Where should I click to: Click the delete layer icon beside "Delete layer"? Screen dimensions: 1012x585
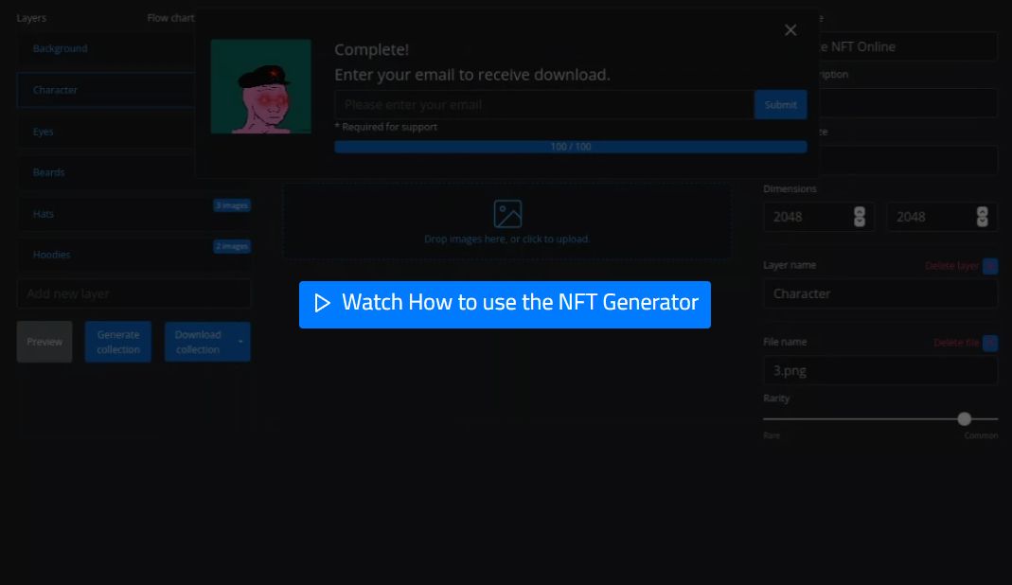(989, 266)
